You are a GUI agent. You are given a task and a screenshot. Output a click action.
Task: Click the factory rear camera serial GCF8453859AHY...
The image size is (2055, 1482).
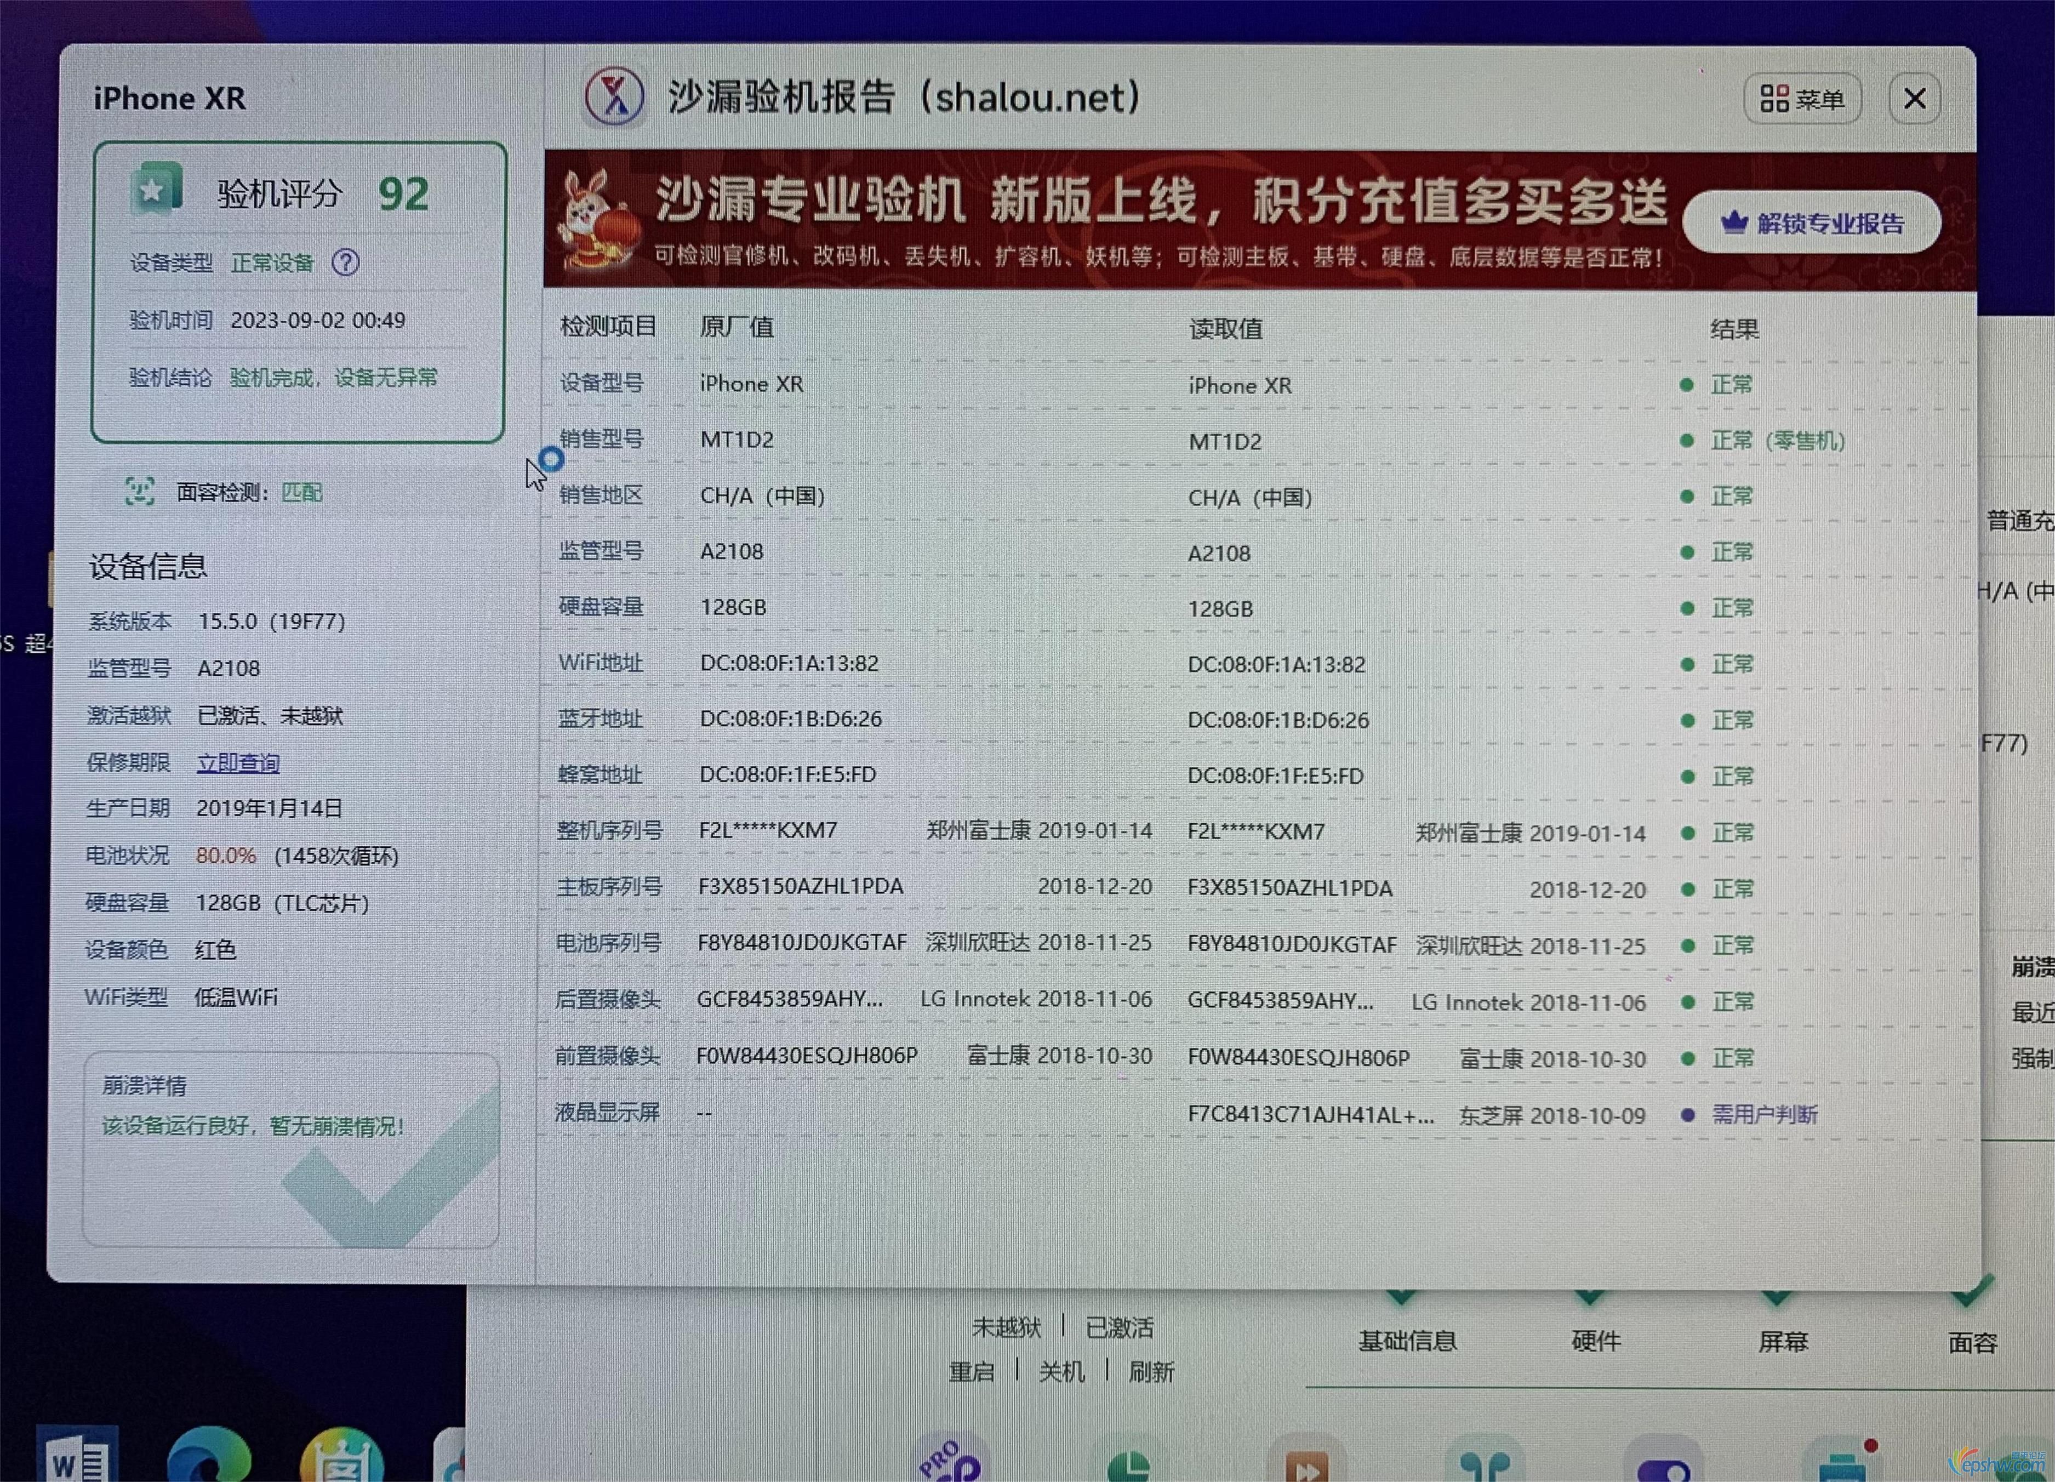pos(789,998)
